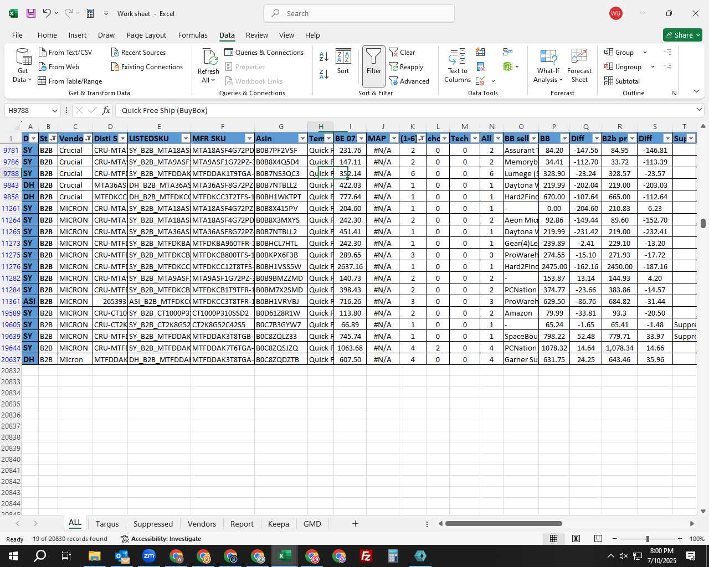Collapse the ribbon with chevron

696,91
